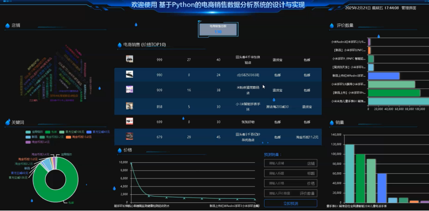Open the product thumbnail in the 999 price row
The height and width of the screenshot is (211, 429).
(x=129, y=59)
